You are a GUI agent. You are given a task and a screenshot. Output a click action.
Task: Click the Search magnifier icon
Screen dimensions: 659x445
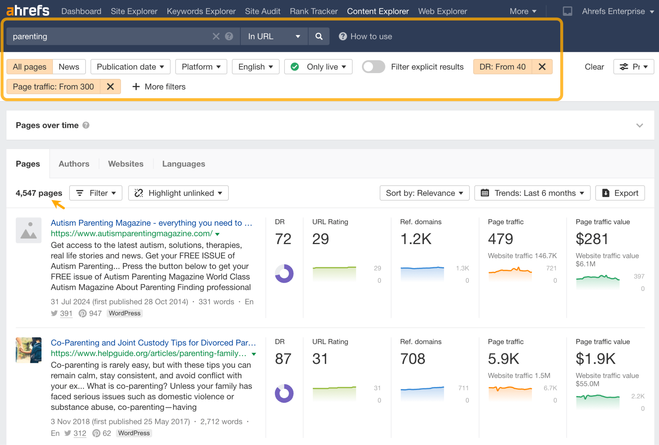(319, 36)
